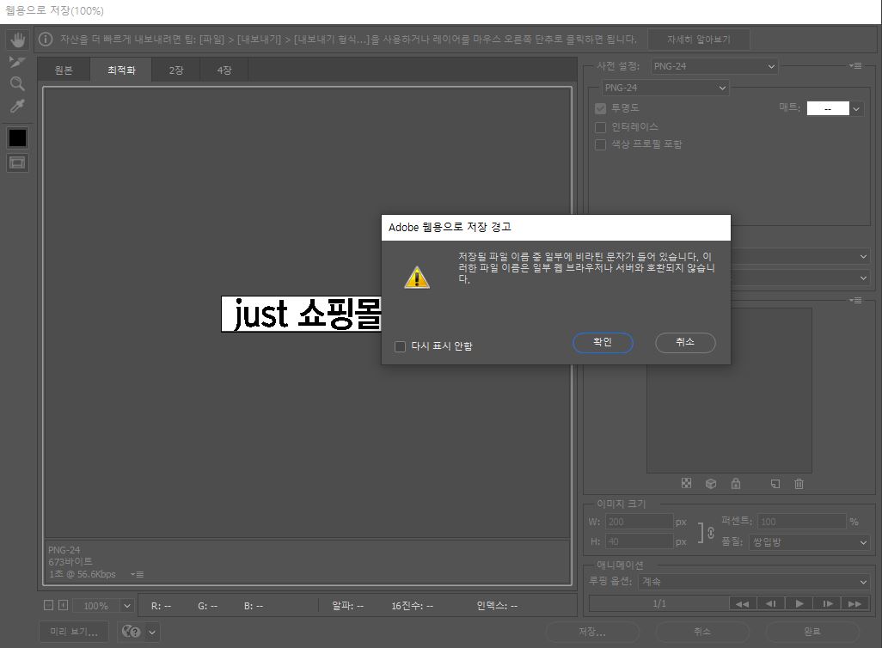Select the Eyedropper tool
This screenshot has width=882, height=648.
pos(17,107)
